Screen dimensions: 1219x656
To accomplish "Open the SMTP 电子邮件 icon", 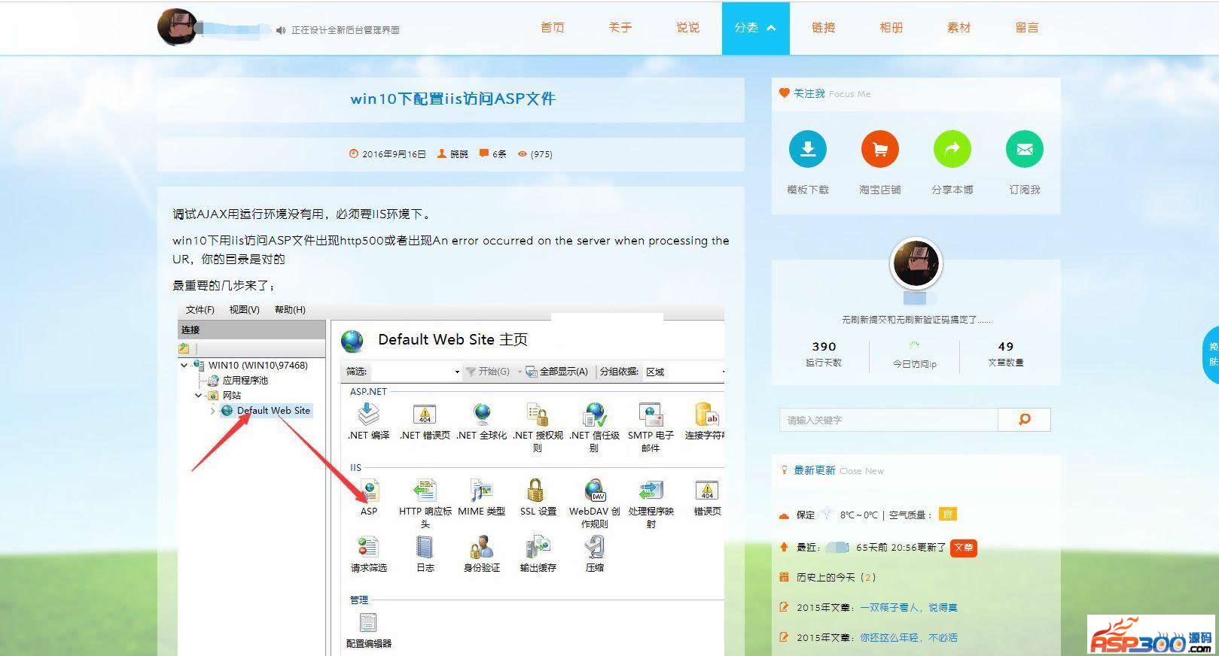I will pyautogui.click(x=651, y=415).
